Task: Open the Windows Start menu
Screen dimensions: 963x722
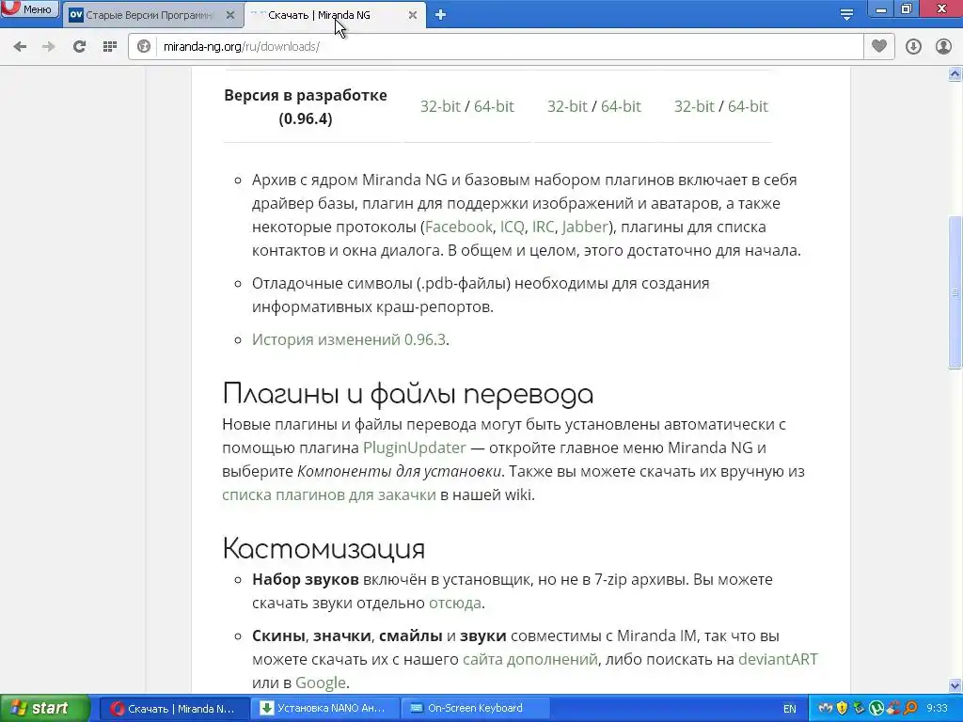Action: coord(45,709)
